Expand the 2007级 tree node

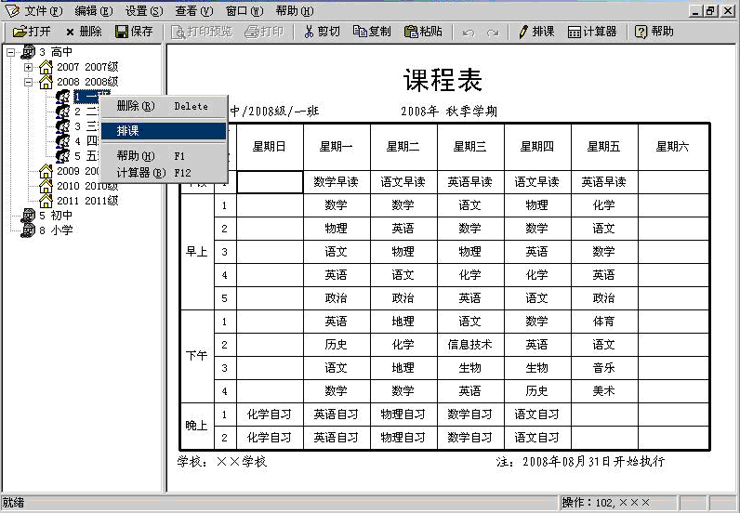click(29, 68)
